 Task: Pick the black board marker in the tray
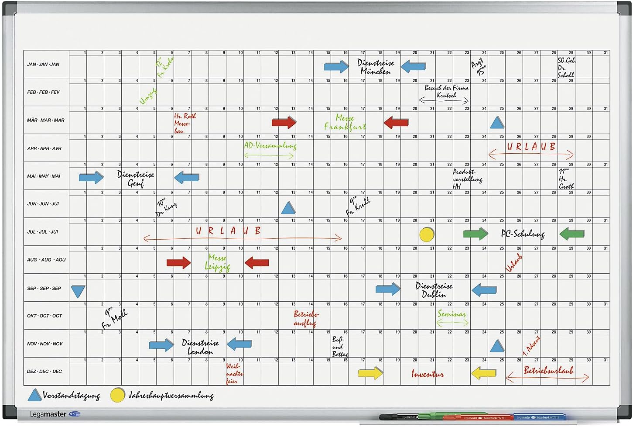coord(399,417)
